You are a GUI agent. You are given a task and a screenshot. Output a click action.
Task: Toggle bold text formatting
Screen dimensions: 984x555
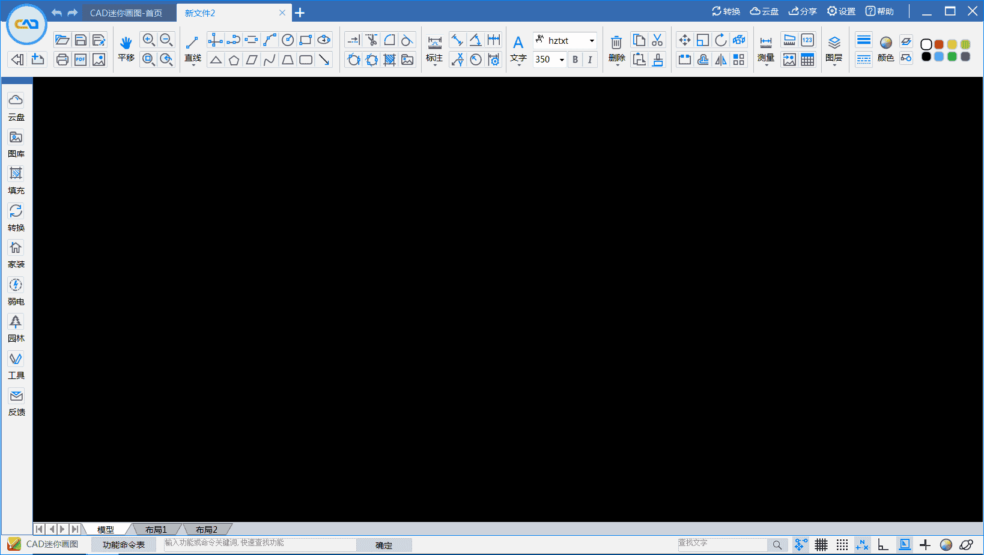pyautogui.click(x=575, y=59)
